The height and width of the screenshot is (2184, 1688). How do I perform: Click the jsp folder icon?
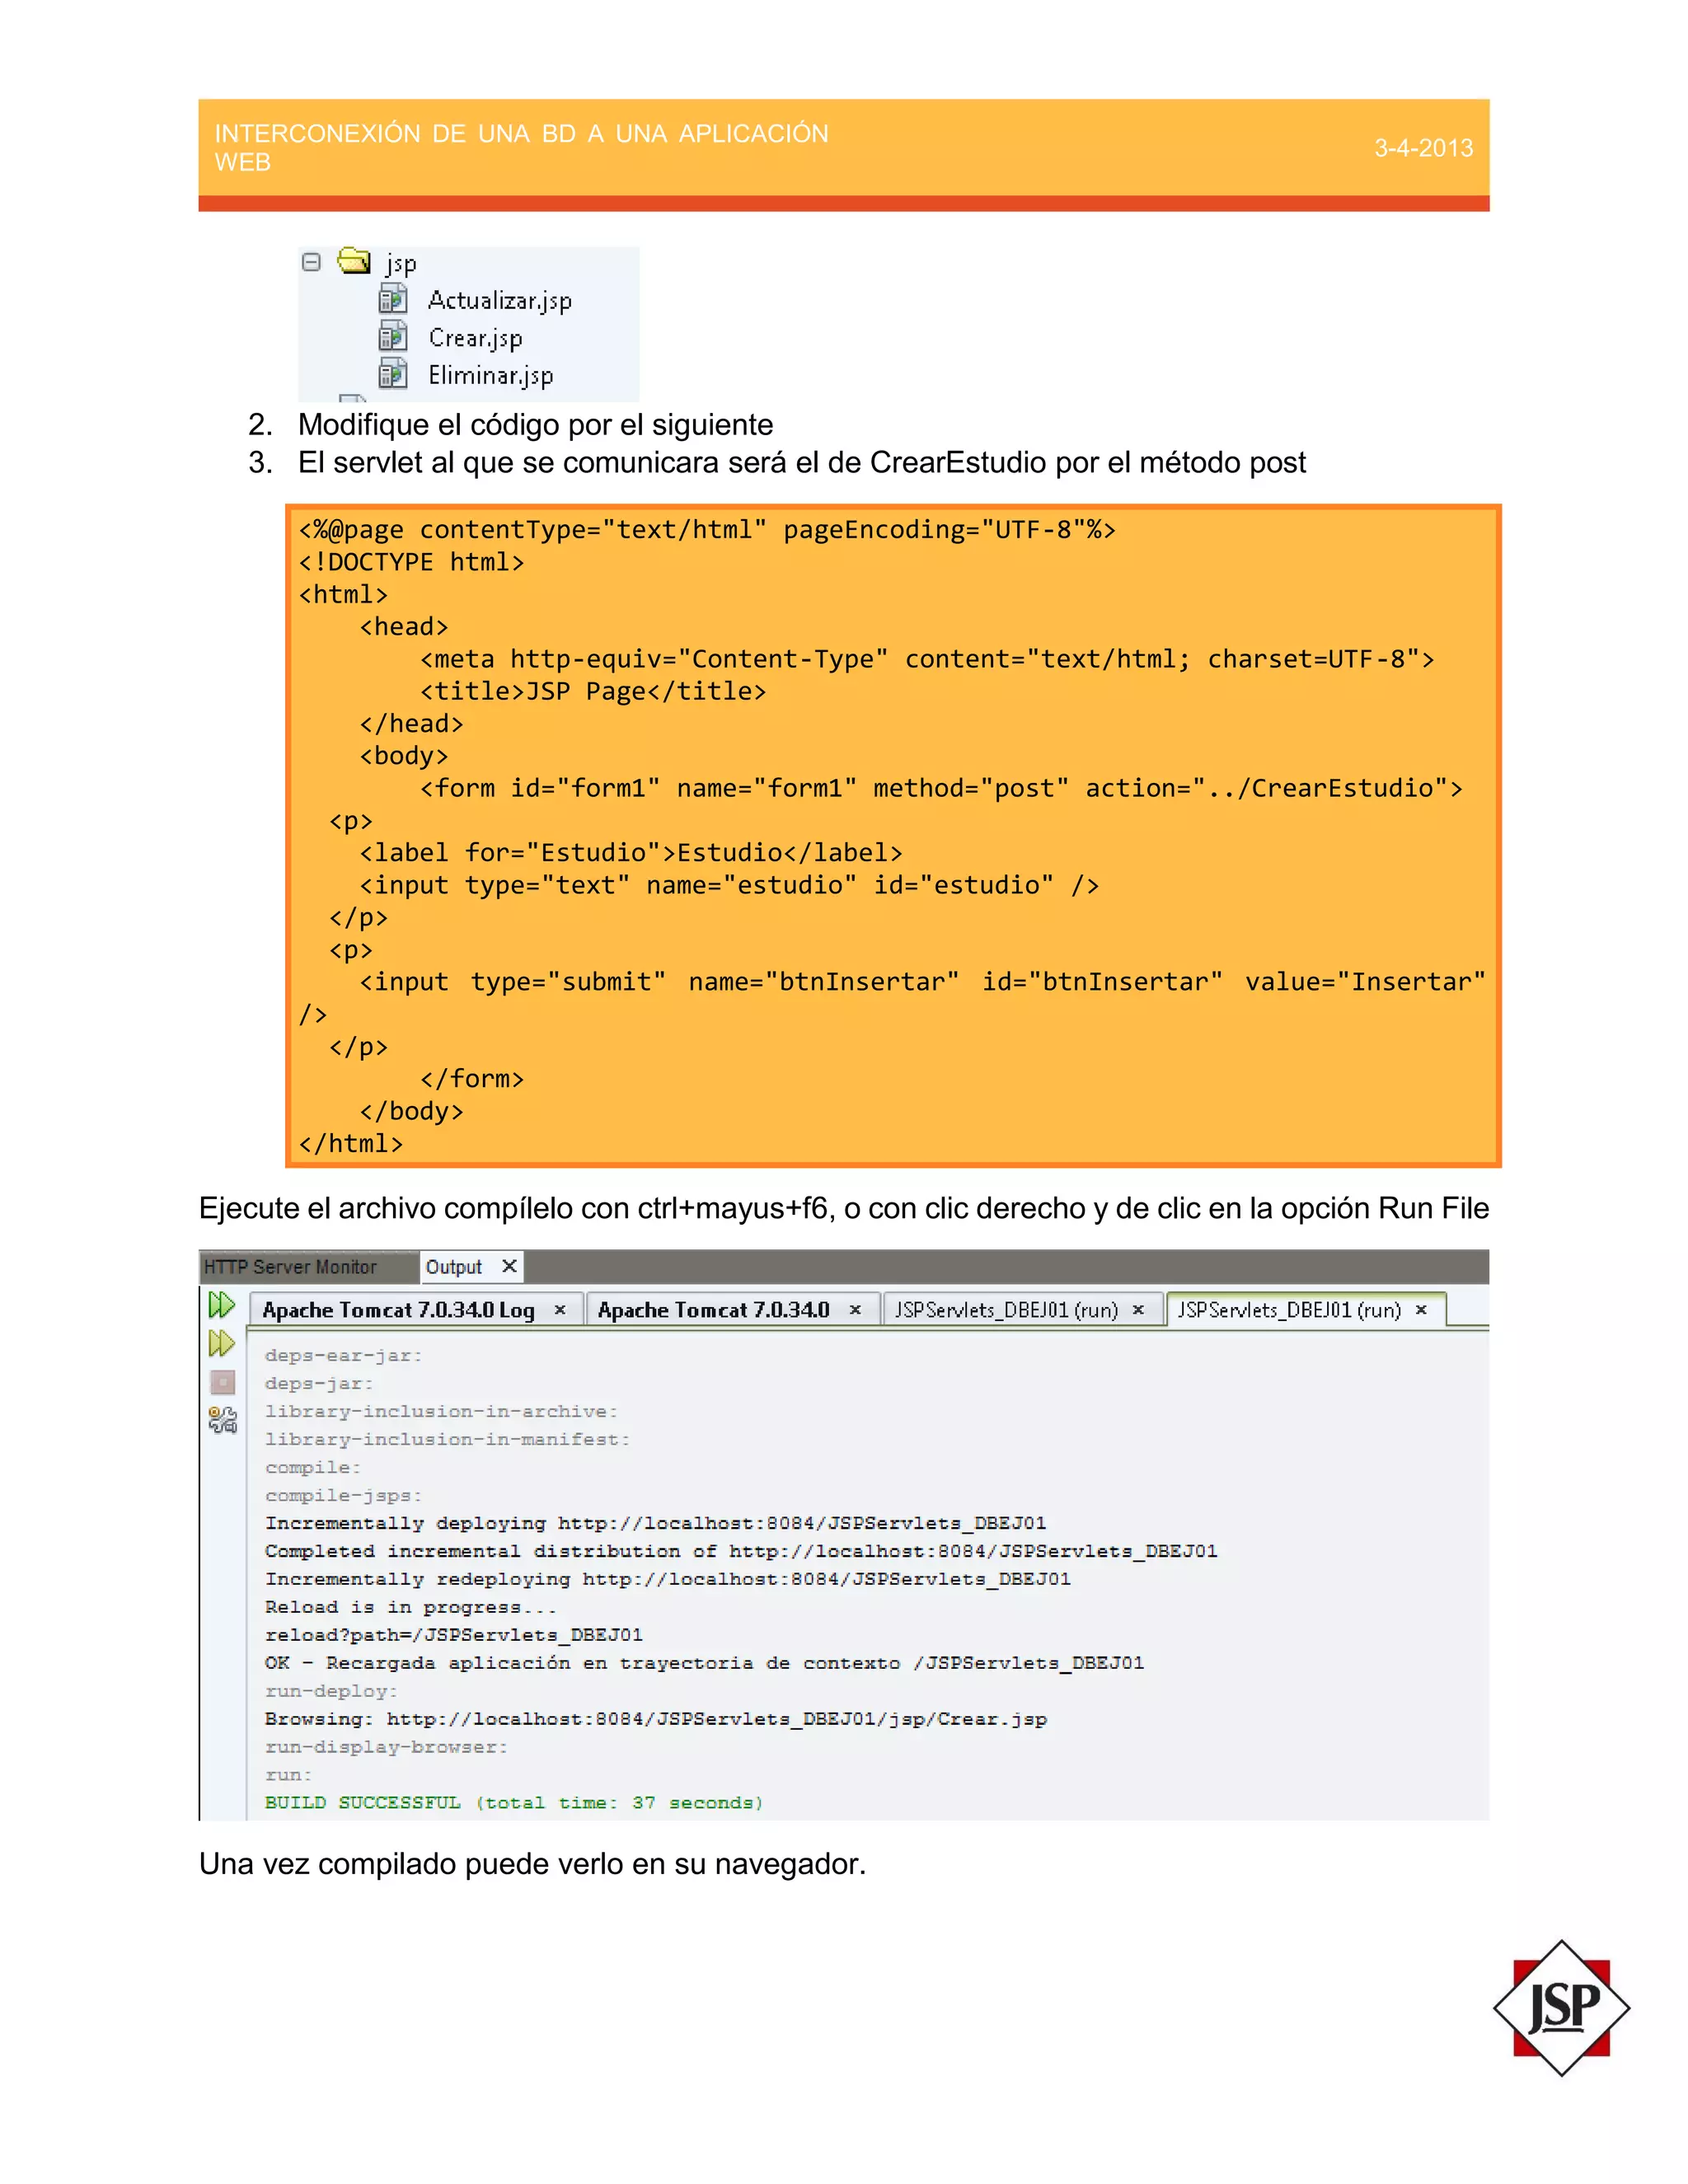coord(353,261)
